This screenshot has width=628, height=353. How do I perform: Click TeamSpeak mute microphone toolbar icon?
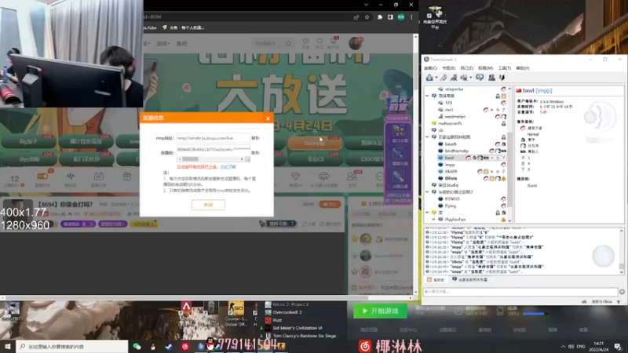tap(454, 78)
